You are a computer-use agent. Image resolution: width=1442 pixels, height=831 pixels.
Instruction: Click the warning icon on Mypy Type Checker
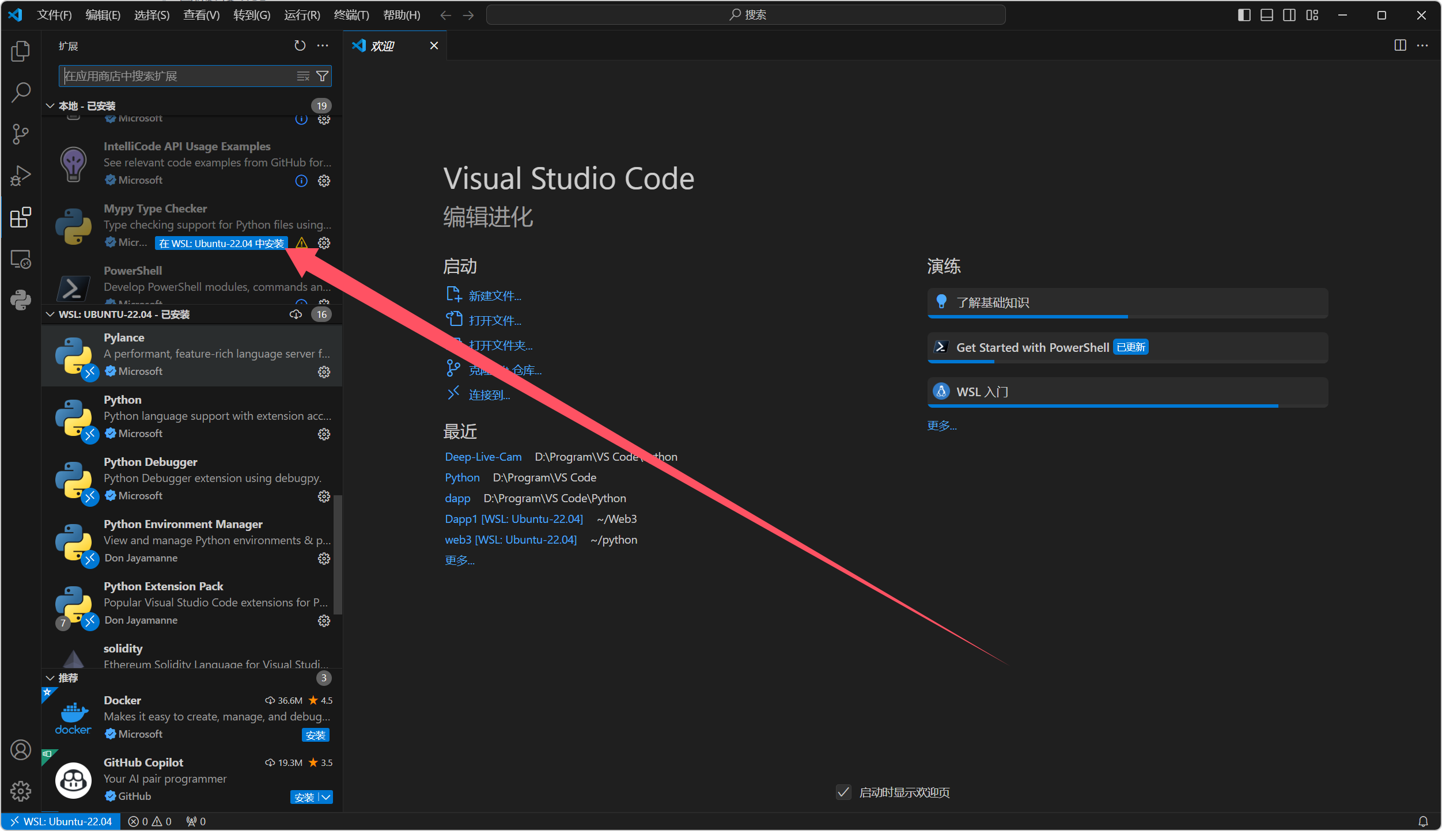(x=301, y=243)
